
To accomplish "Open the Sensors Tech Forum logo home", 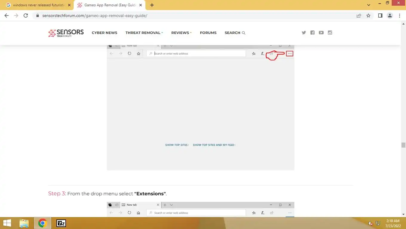I will [x=66, y=33].
